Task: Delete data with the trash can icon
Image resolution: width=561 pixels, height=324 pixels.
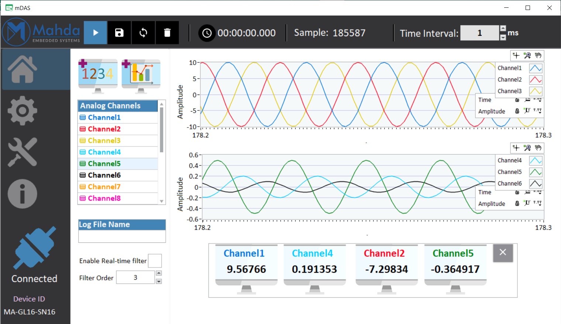Action: [x=167, y=33]
